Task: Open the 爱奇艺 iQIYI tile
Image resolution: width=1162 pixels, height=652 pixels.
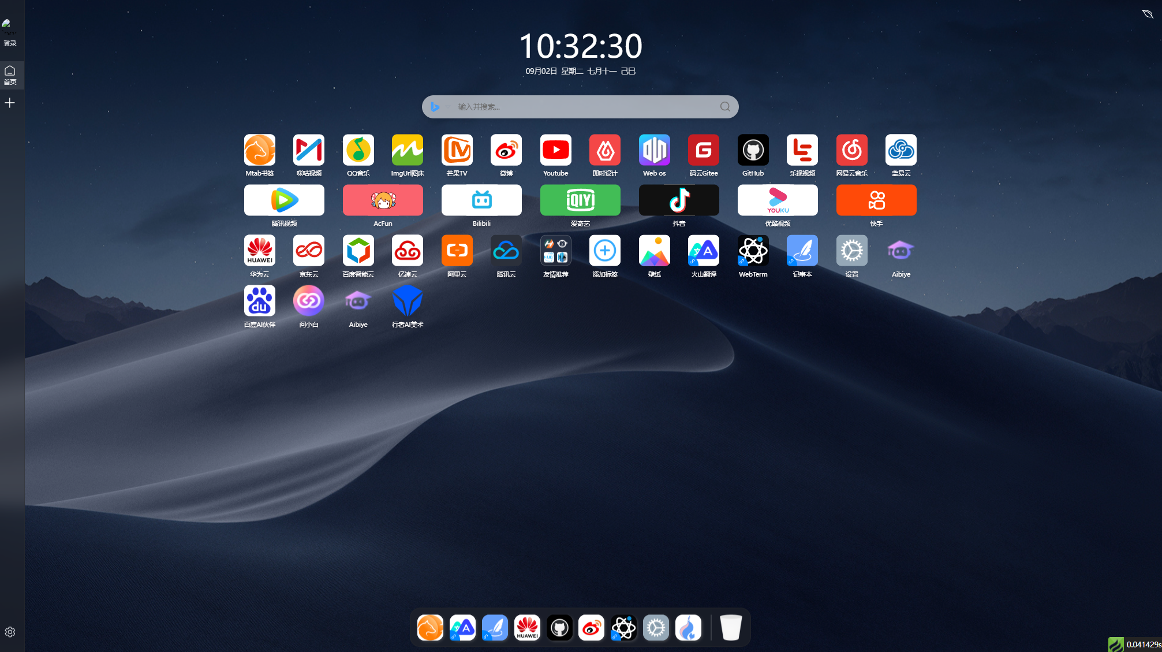Action: click(x=580, y=200)
